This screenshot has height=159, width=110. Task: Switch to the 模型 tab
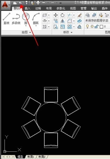tap(20, 157)
